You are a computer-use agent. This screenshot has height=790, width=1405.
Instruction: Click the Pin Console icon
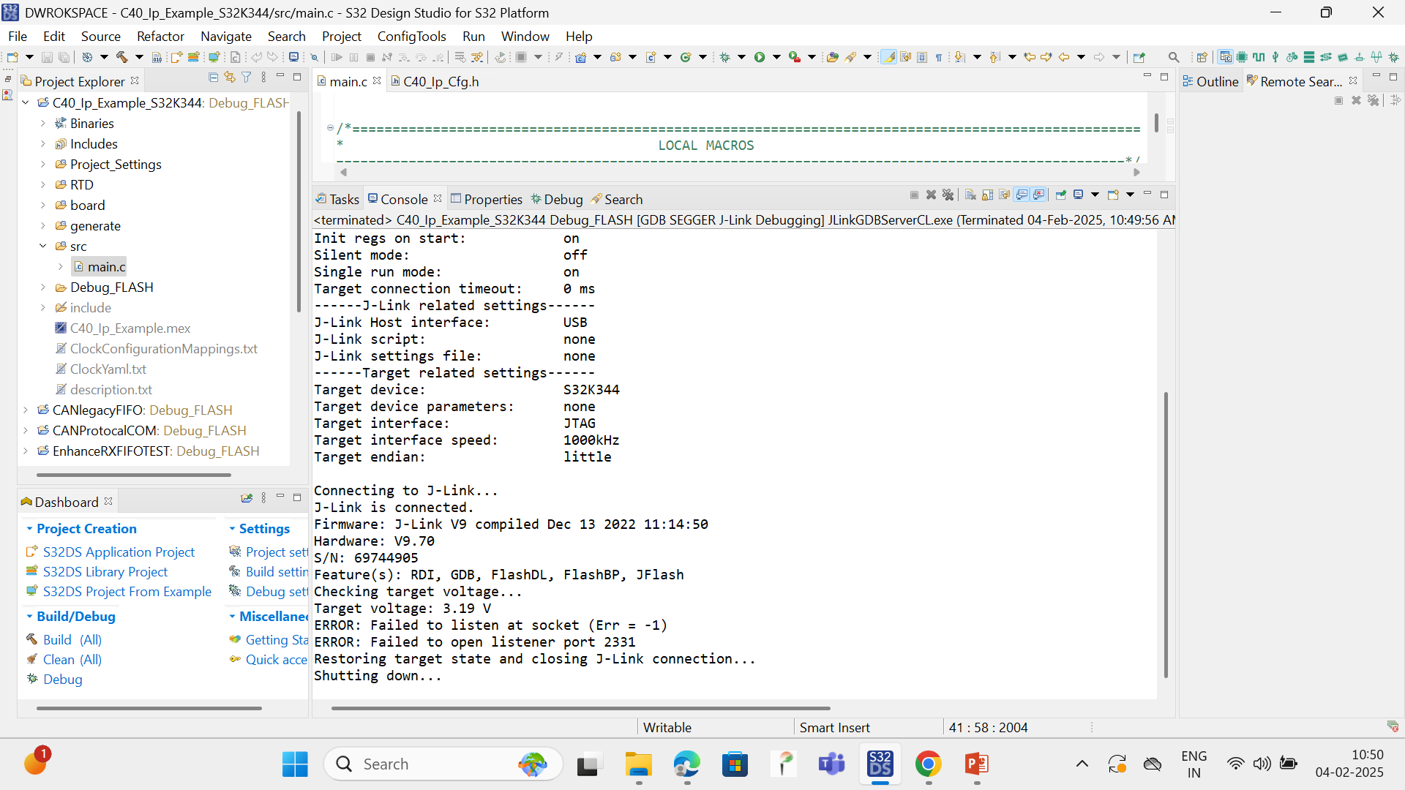point(1060,195)
